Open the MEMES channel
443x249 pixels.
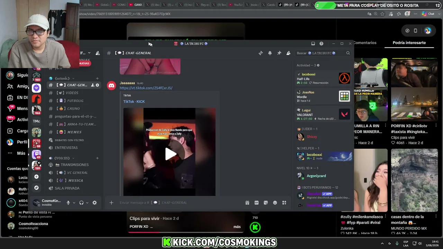73,132
